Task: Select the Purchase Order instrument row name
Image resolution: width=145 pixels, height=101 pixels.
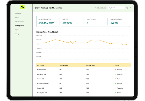Action: pyautogui.click(x=43, y=83)
